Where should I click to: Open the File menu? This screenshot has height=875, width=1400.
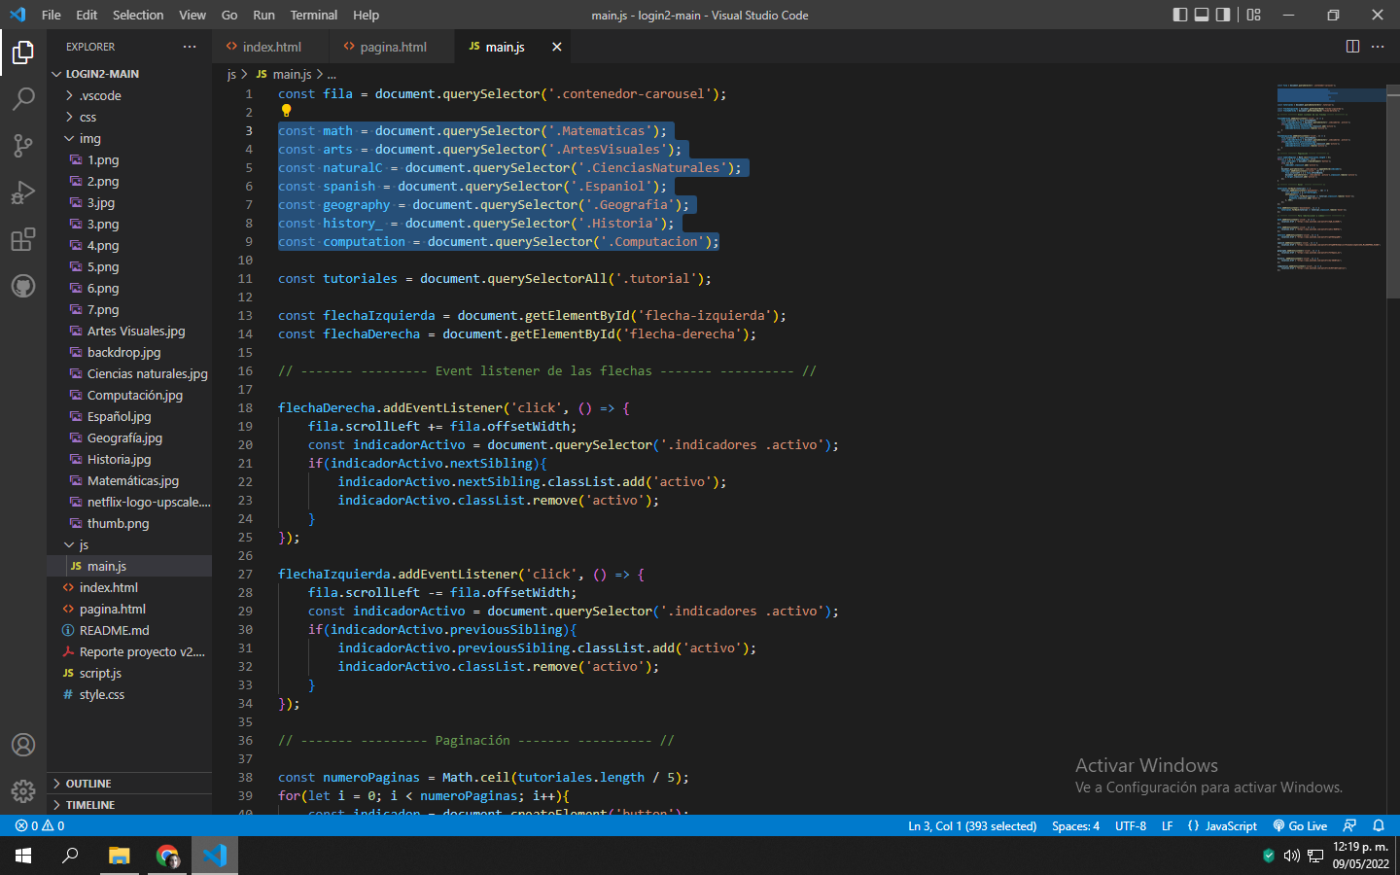(52, 15)
